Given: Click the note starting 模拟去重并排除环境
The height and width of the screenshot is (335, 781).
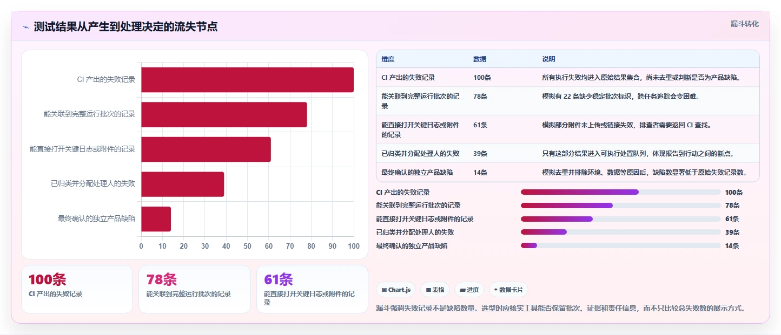Looking at the screenshot, I should pos(645,173).
